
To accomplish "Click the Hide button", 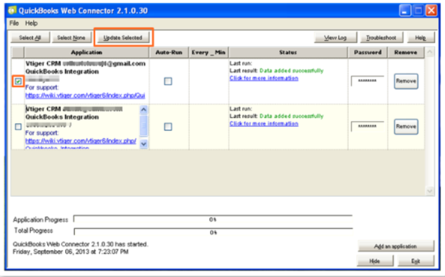I will [x=375, y=261].
